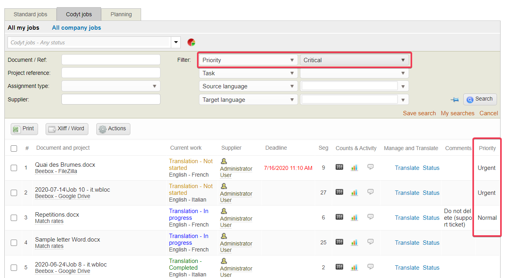Click the Document / Ref input field
Image resolution: width=516 pixels, height=278 pixels.
pyautogui.click(x=111, y=60)
